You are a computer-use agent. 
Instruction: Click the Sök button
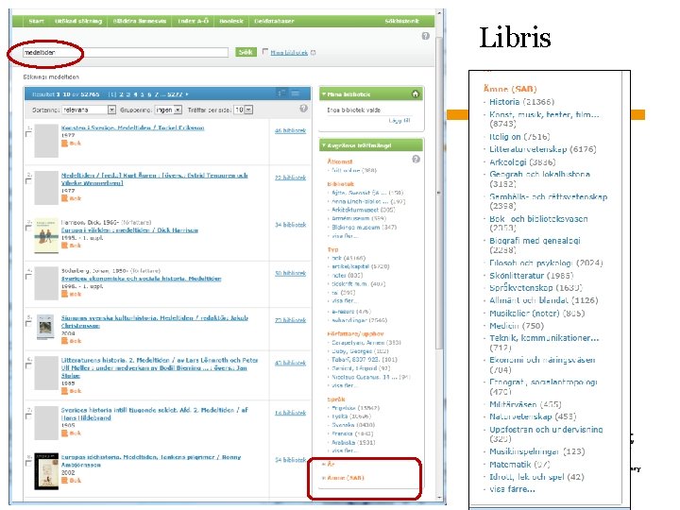pos(246,52)
